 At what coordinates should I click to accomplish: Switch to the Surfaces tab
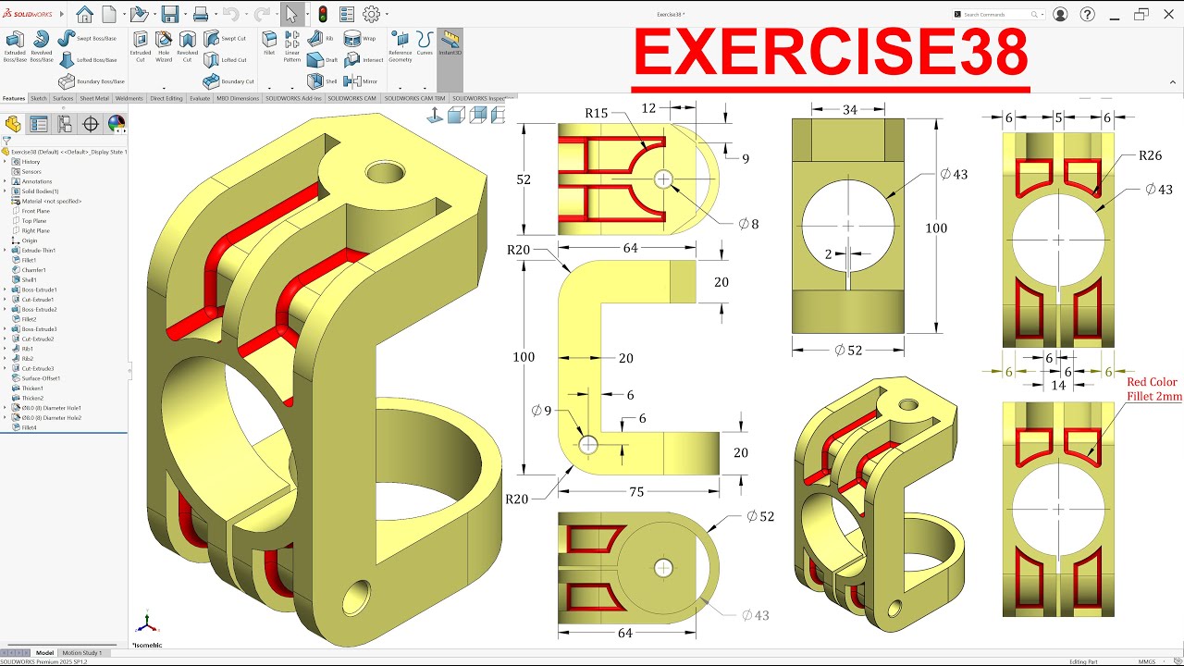pos(63,98)
